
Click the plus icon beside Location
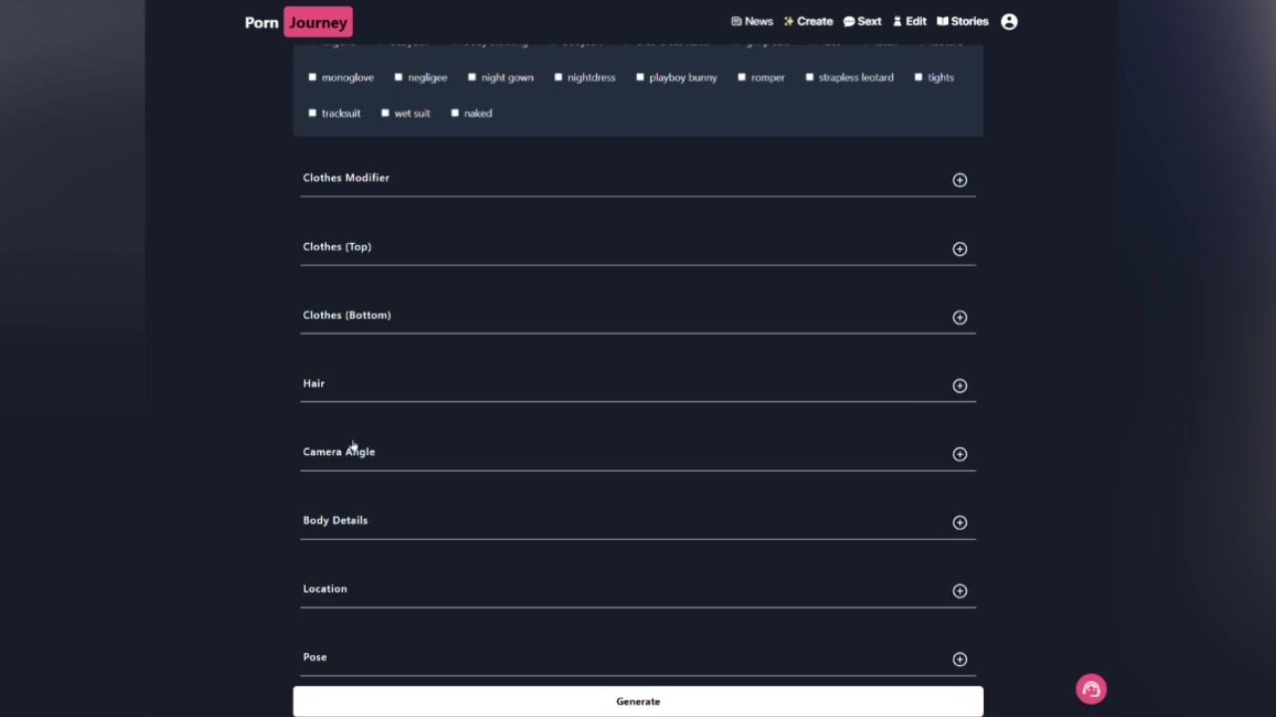point(959,592)
